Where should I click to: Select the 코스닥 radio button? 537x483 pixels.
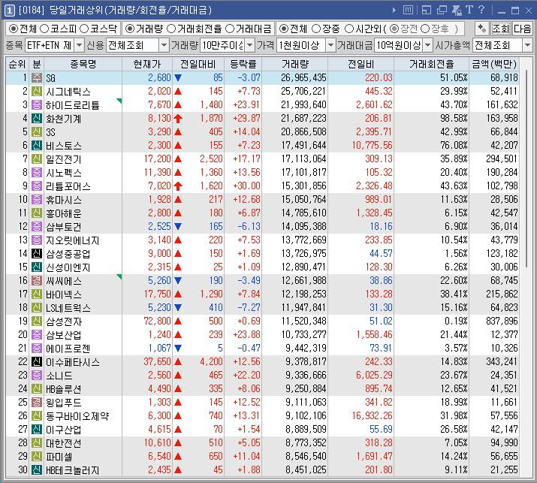[84, 29]
